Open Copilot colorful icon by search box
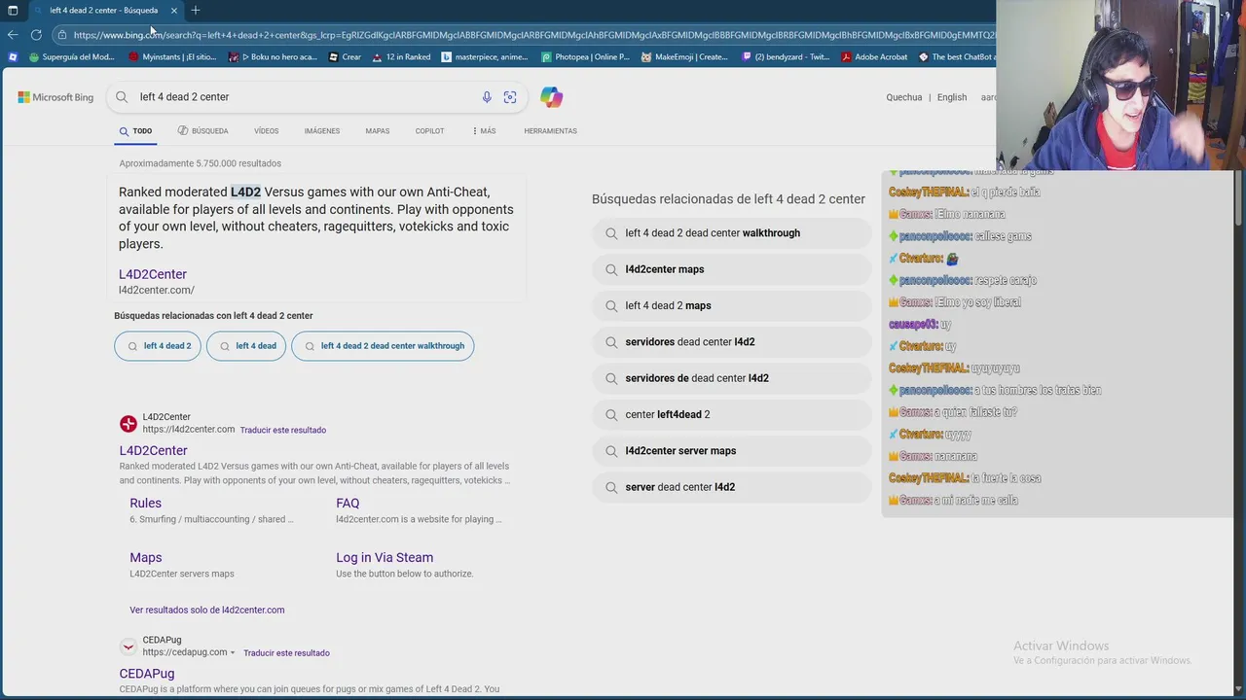This screenshot has width=1246, height=700. click(551, 97)
